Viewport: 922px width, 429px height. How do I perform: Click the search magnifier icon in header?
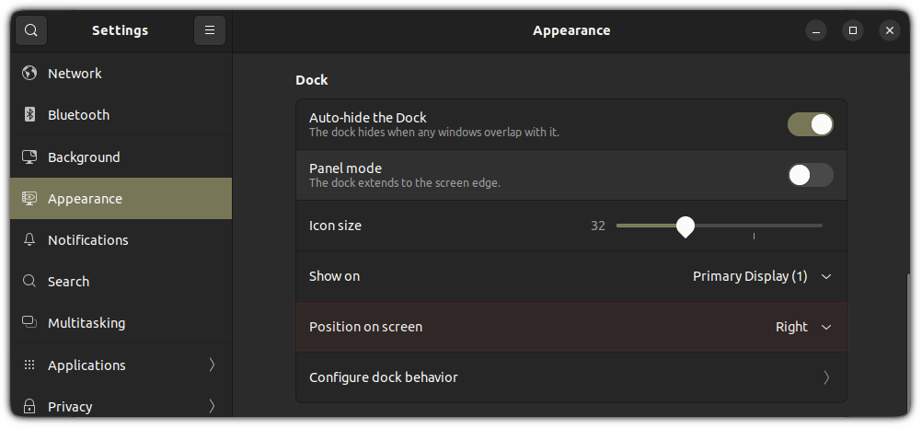coord(30,30)
